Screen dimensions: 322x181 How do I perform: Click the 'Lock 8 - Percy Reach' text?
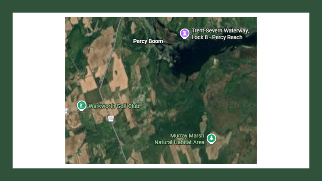click(217, 37)
